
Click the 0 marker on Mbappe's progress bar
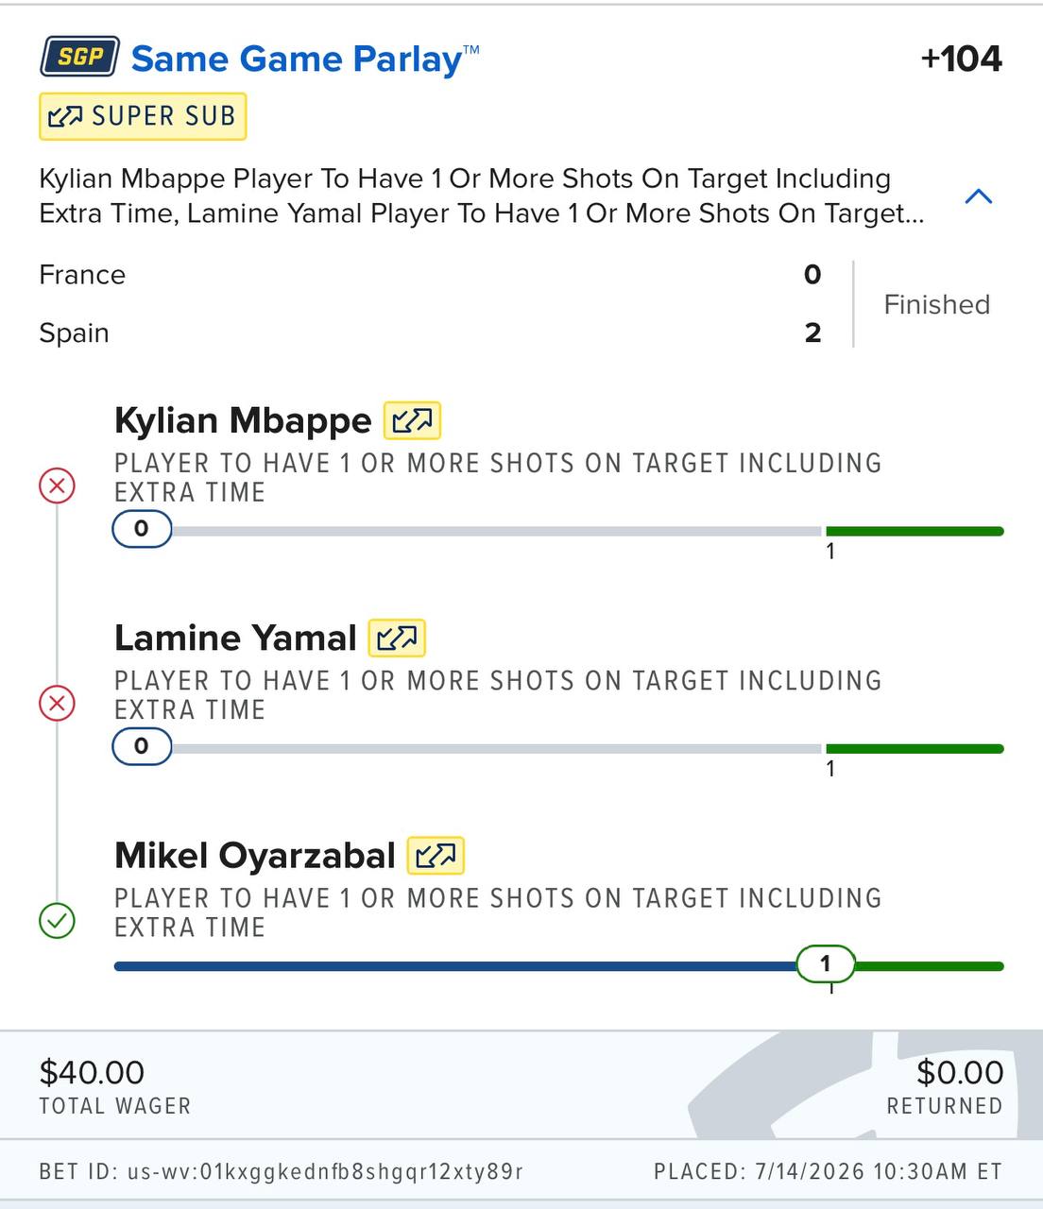(142, 529)
